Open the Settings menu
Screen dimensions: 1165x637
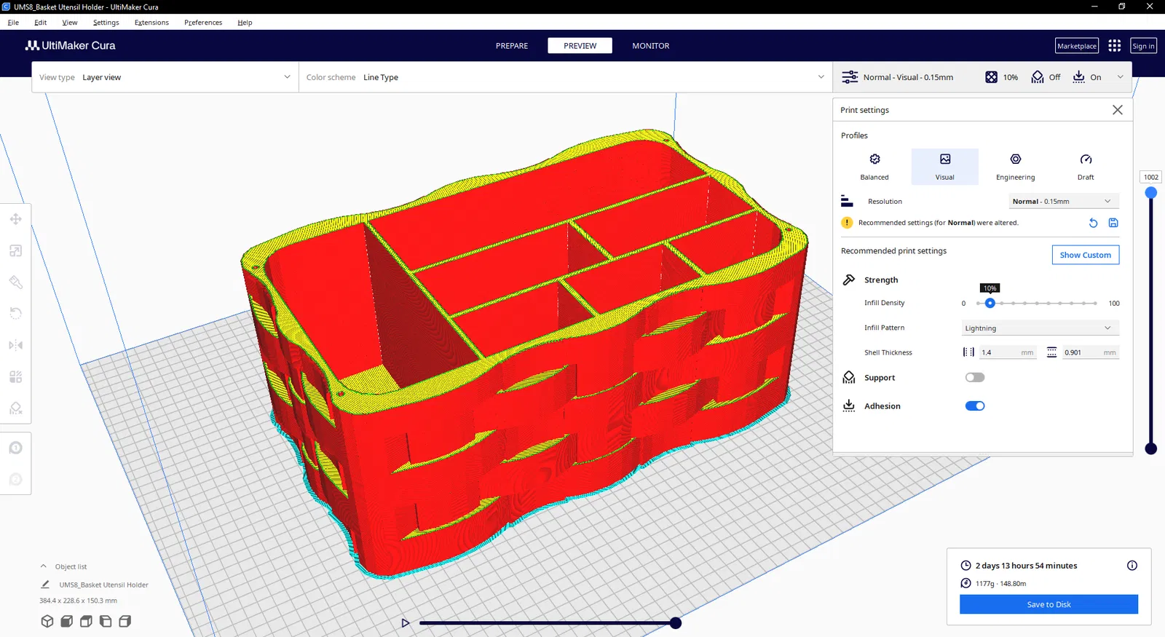click(106, 23)
